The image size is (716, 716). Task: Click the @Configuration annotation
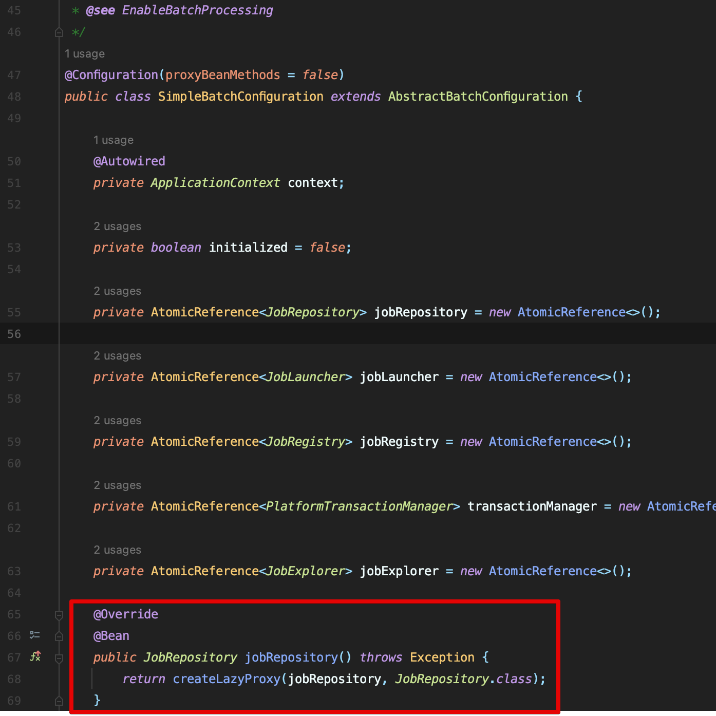click(x=111, y=75)
